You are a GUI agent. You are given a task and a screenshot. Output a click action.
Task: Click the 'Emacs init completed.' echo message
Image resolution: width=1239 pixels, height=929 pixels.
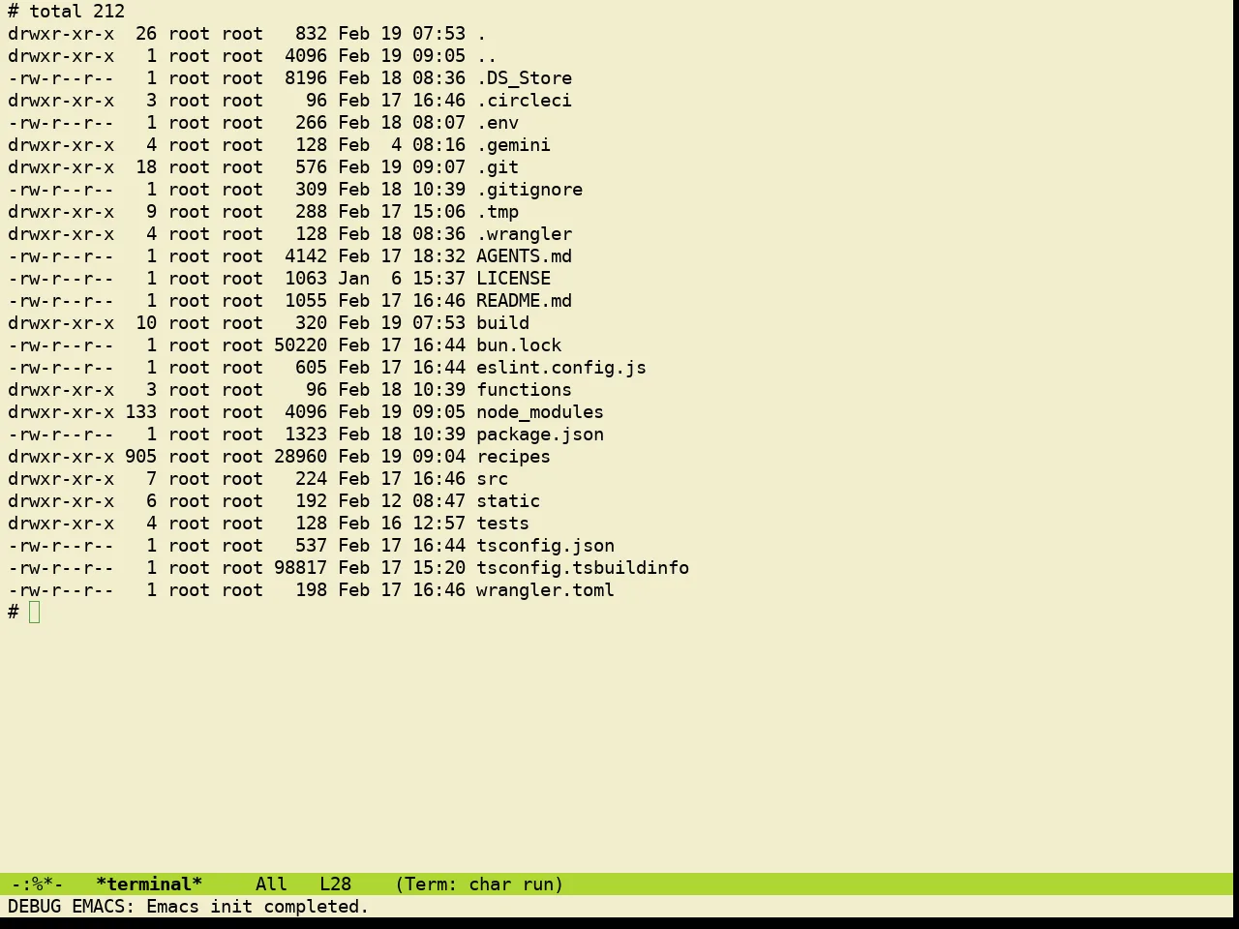coord(257,907)
